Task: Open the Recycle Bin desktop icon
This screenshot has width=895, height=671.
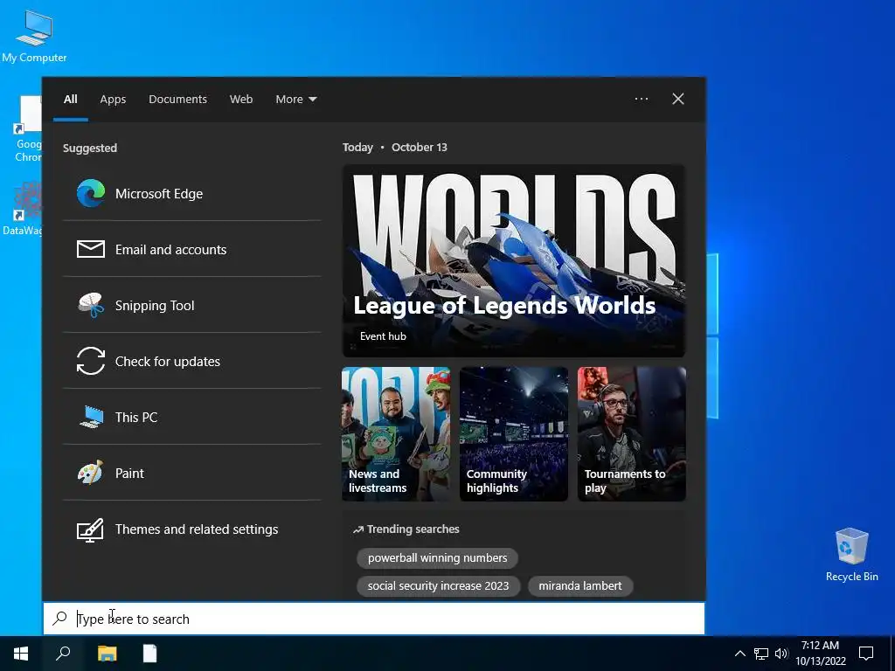Action: click(x=851, y=554)
